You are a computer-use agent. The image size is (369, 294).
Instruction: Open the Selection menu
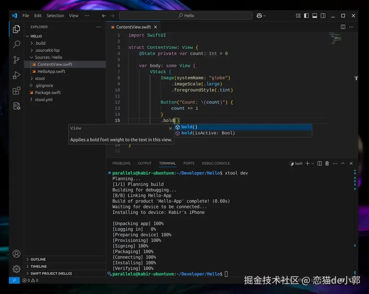pyautogui.click(x=55, y=16)
